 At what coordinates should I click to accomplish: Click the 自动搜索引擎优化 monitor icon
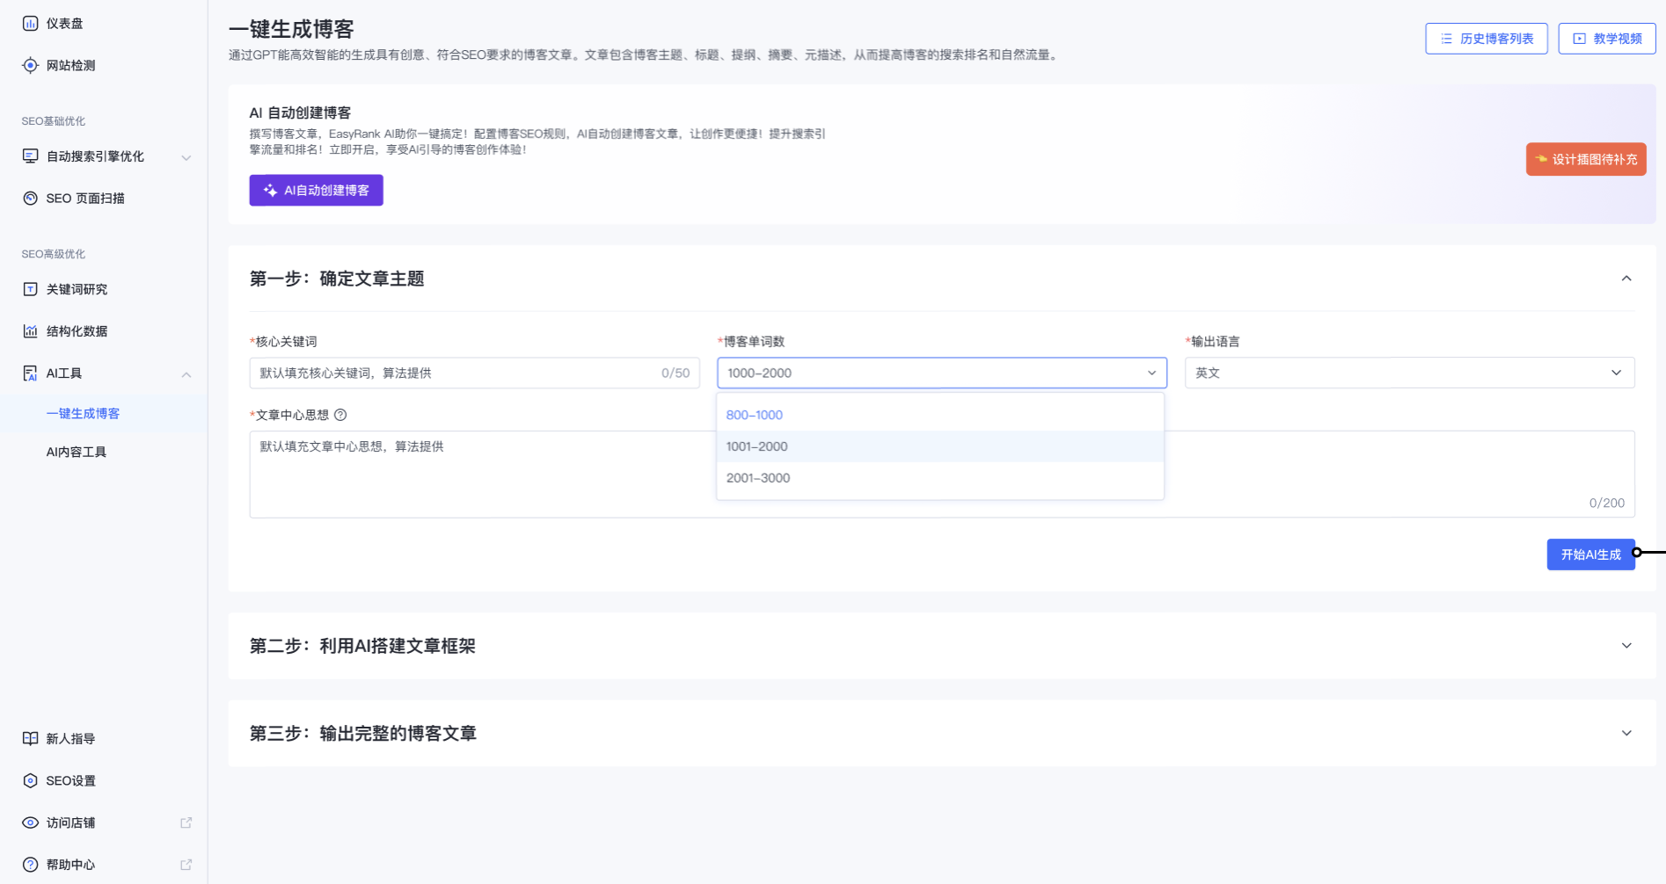(x=30, y=156)
